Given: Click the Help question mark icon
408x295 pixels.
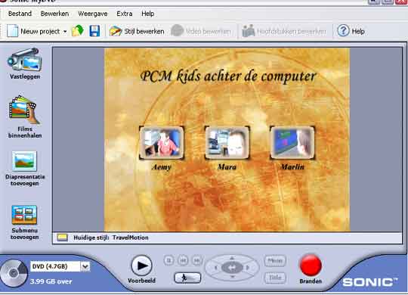Looking at the screenshot, I should pyautogui.click(x=343, y=31).
